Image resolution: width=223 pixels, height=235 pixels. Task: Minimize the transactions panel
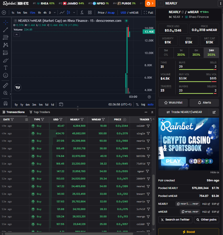[146, 112]
